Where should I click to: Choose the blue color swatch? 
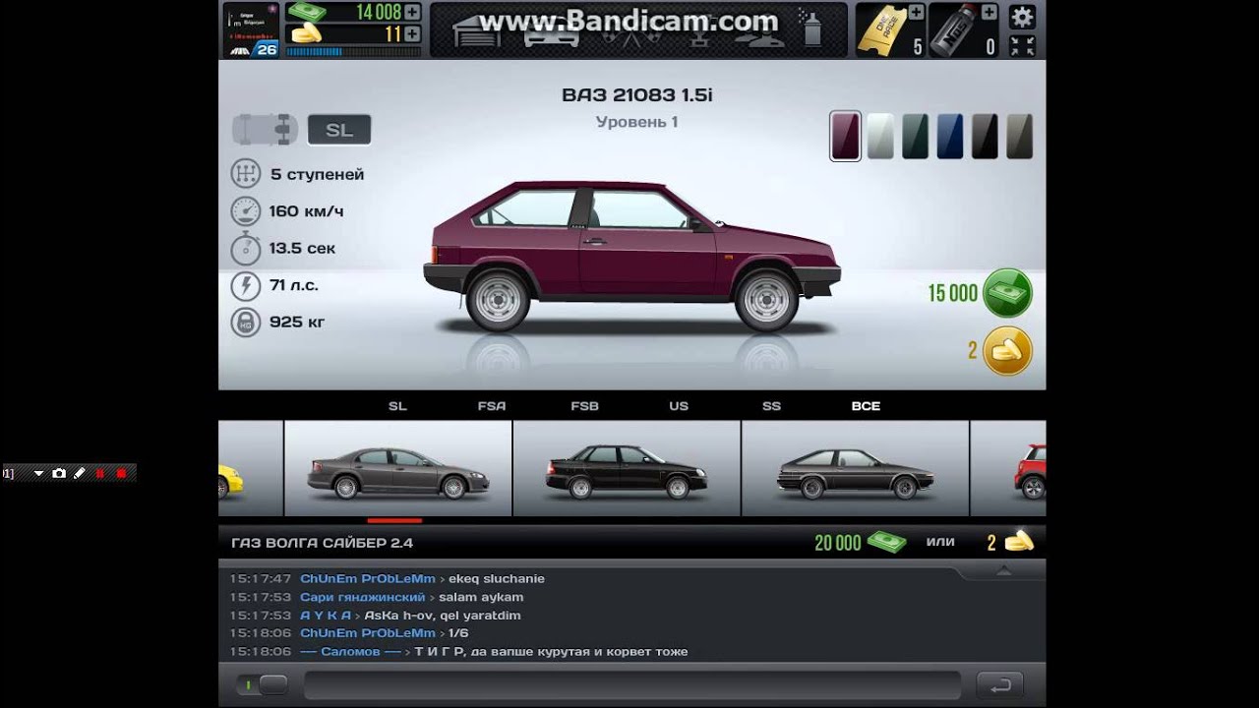(949, 136)
